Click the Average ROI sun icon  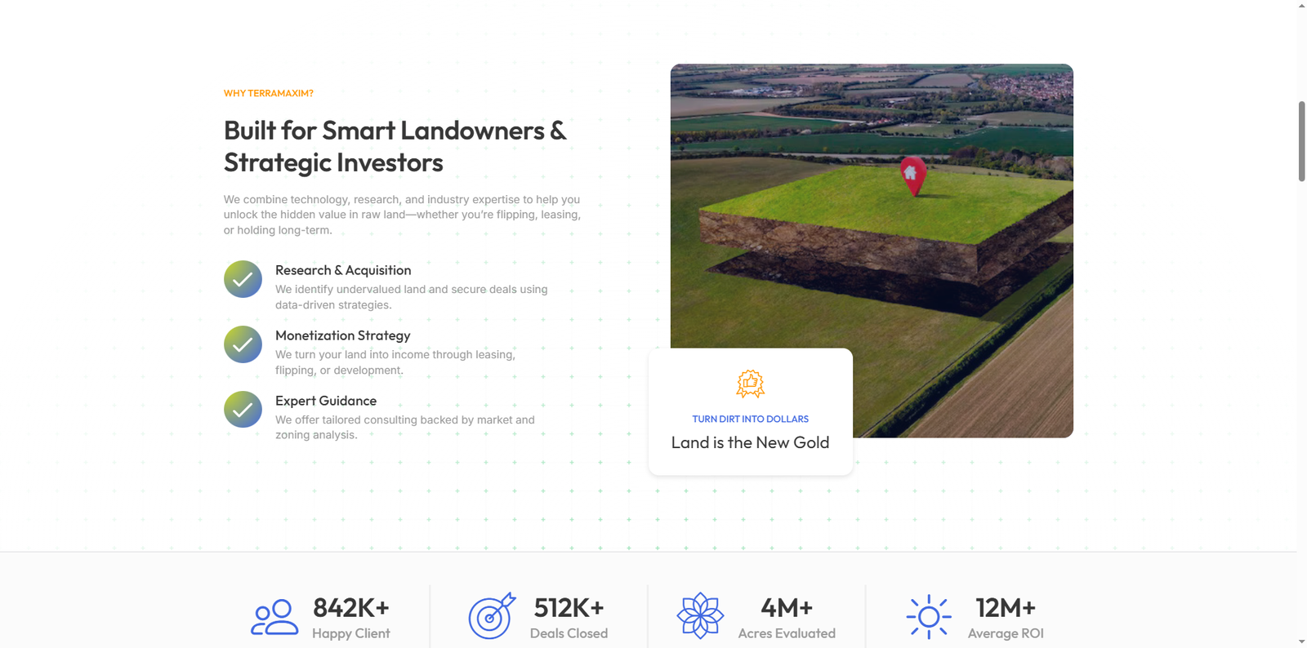point(928,616)
